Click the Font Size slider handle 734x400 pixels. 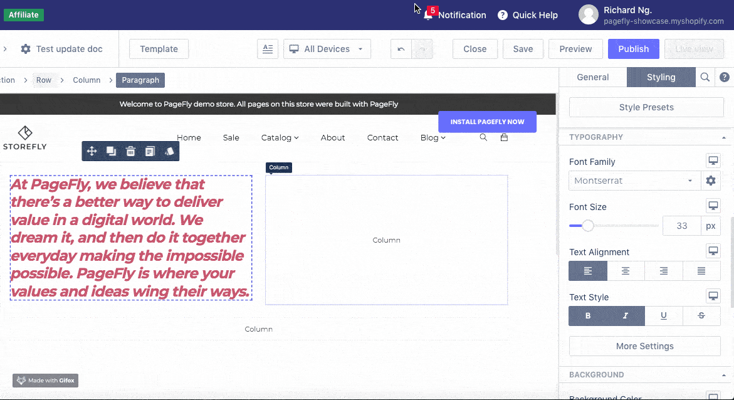[x=587, y=226]
